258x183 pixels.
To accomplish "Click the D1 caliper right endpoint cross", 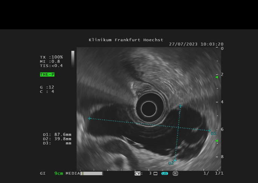I will click(209, 131).
